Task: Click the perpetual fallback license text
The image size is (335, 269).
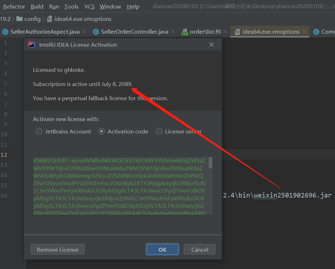Action: (100, 98)
